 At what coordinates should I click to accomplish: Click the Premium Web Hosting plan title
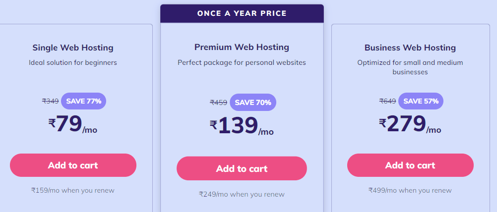(242, 48)
